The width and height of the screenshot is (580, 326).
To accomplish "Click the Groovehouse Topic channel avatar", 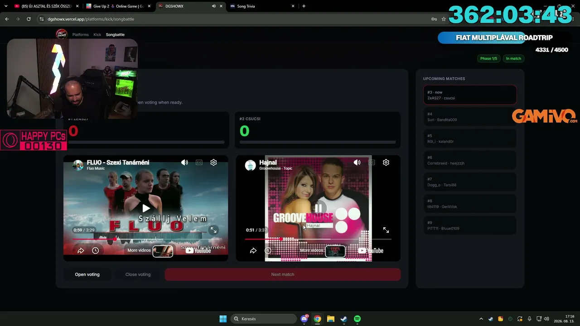I will (251, 165).
